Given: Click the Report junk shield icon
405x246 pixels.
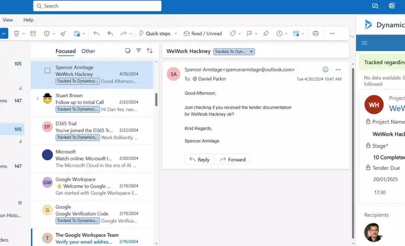Looking at the screenshot, I should 47,33.
